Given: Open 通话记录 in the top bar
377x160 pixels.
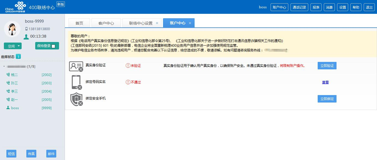Looking at the screenshot, I should tap(299, 7).
